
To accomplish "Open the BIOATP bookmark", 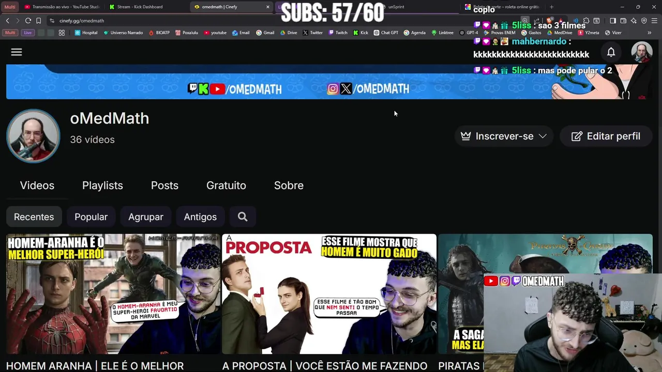I will 159,33.
